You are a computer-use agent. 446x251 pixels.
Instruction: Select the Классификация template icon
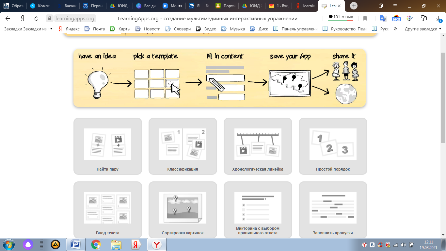coord(183,144)
